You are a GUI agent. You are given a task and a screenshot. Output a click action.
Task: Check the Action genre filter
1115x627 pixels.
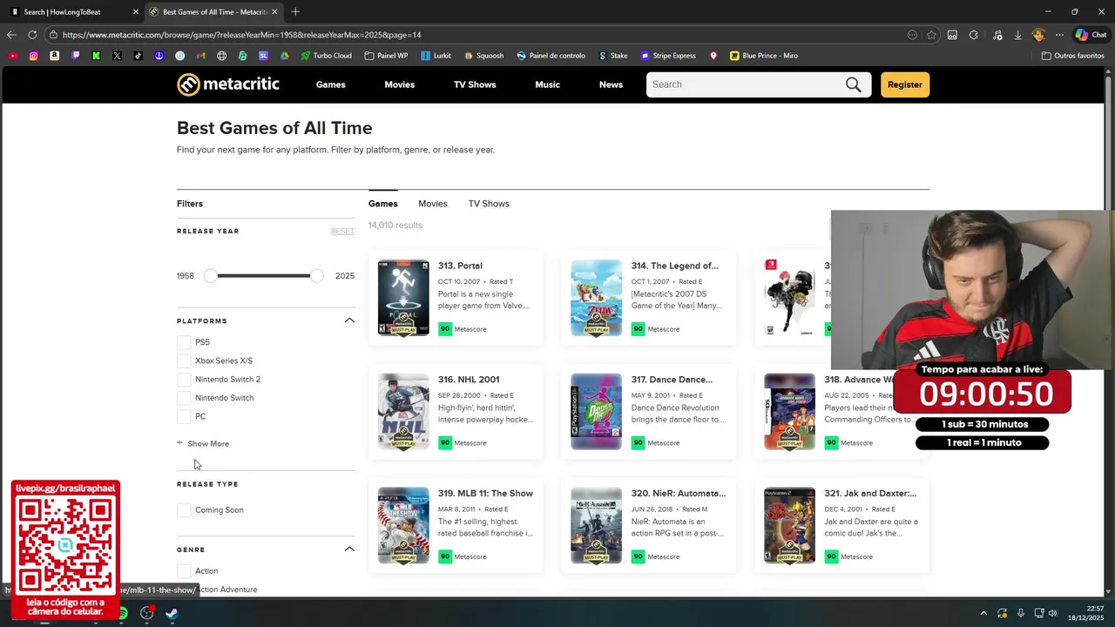[184, 571]
